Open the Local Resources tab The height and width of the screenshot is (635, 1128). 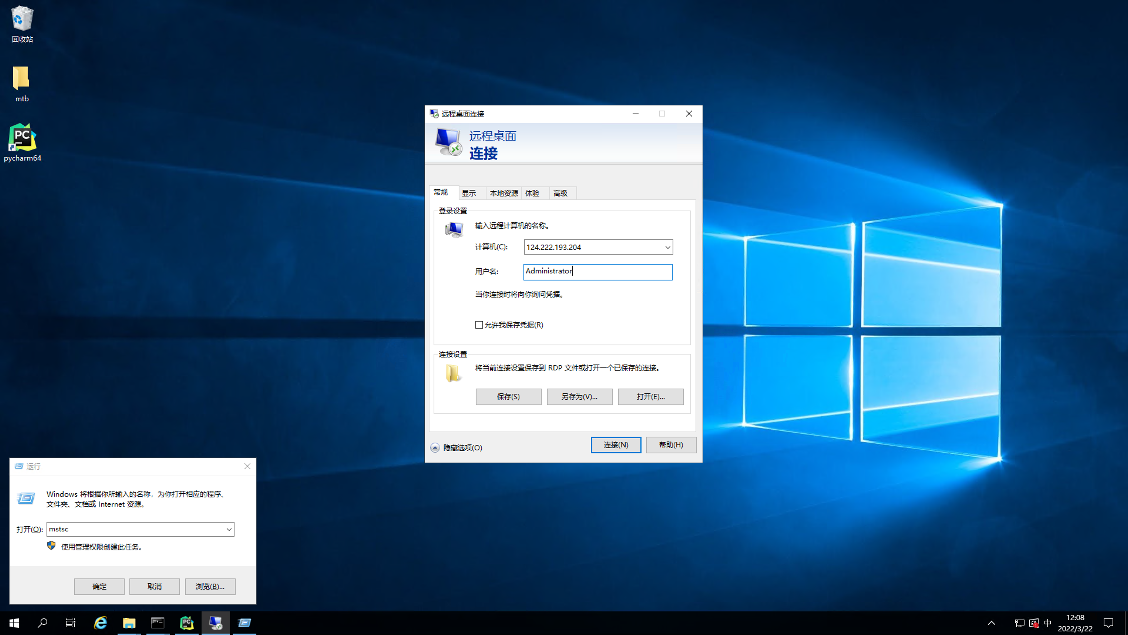[x=503, y=193]
